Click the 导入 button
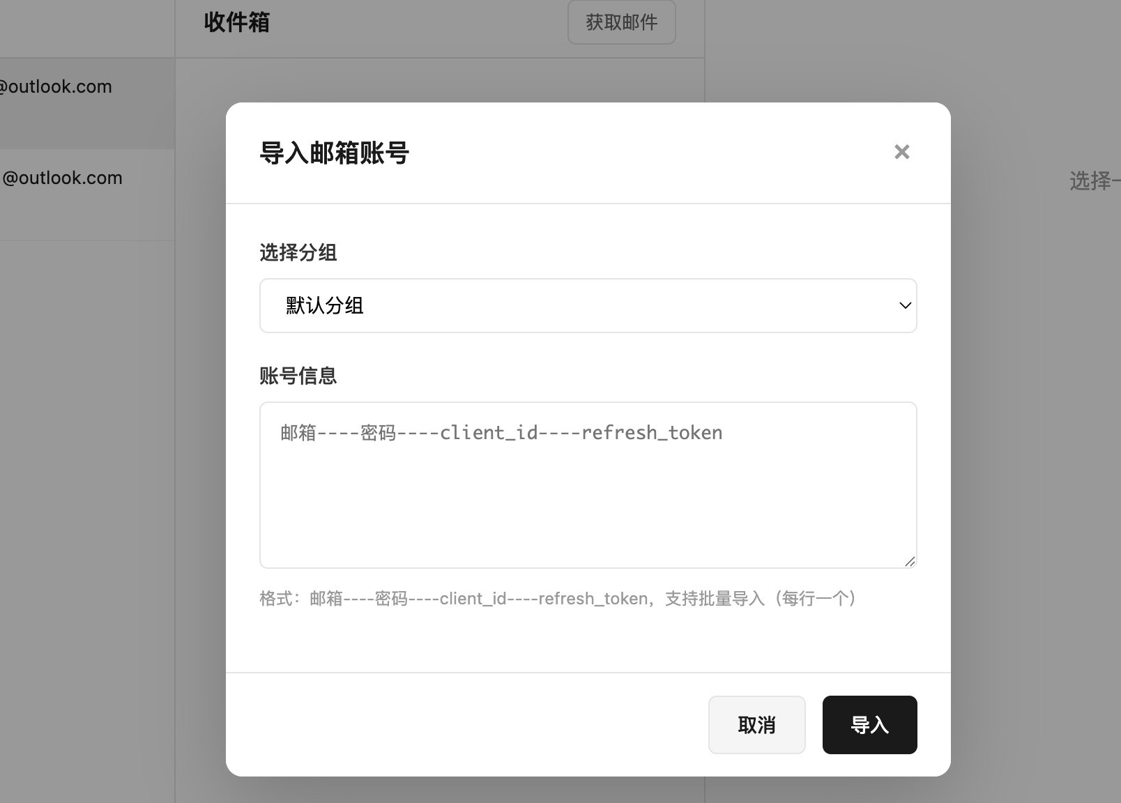Image resolution: width=1121 pixels, height=803 pixels. pyautogui.click(x=869, y=725)
